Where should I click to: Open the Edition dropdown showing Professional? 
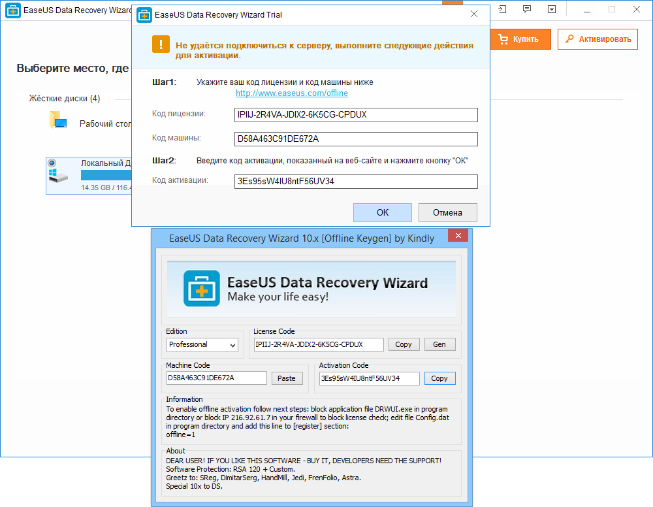pos(202,344)
